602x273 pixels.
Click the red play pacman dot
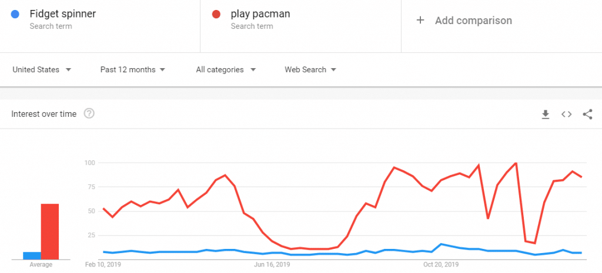(216, 15)
